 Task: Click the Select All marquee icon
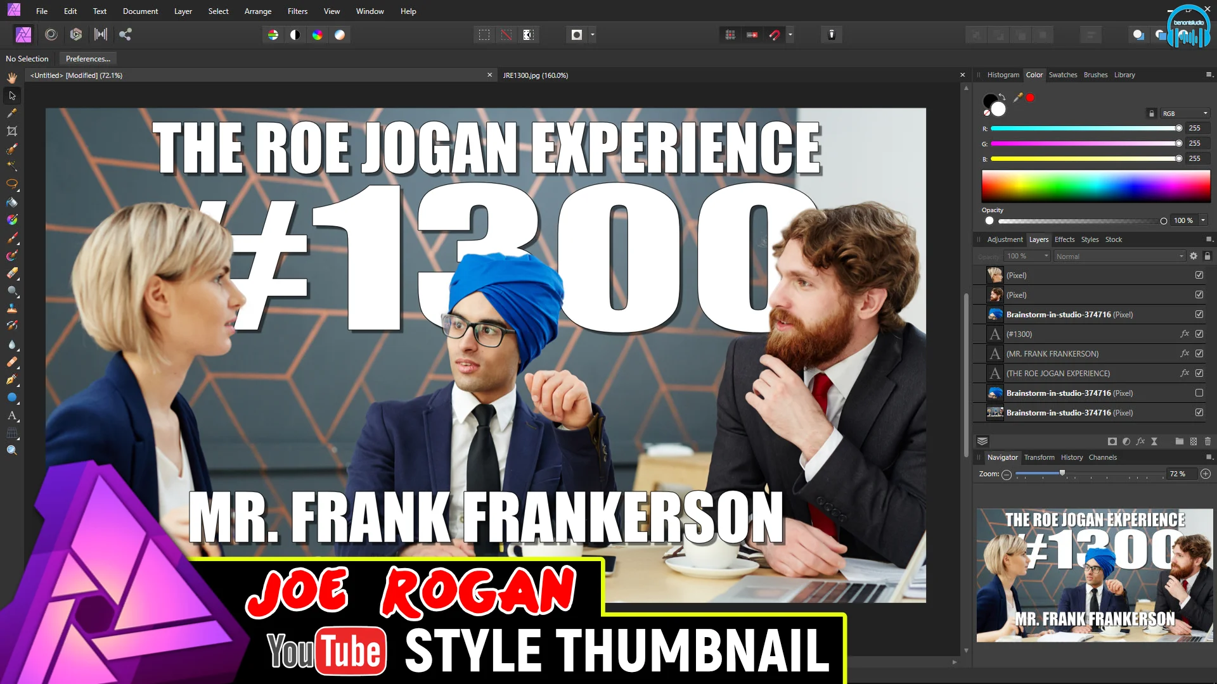tap(484, 35)
